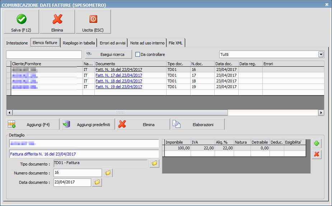Open link Fatt. N. 18 del 23/04/2017

pos(119,81)
